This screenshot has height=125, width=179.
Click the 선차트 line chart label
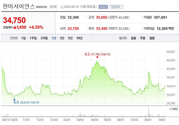(x=14, y=38)
